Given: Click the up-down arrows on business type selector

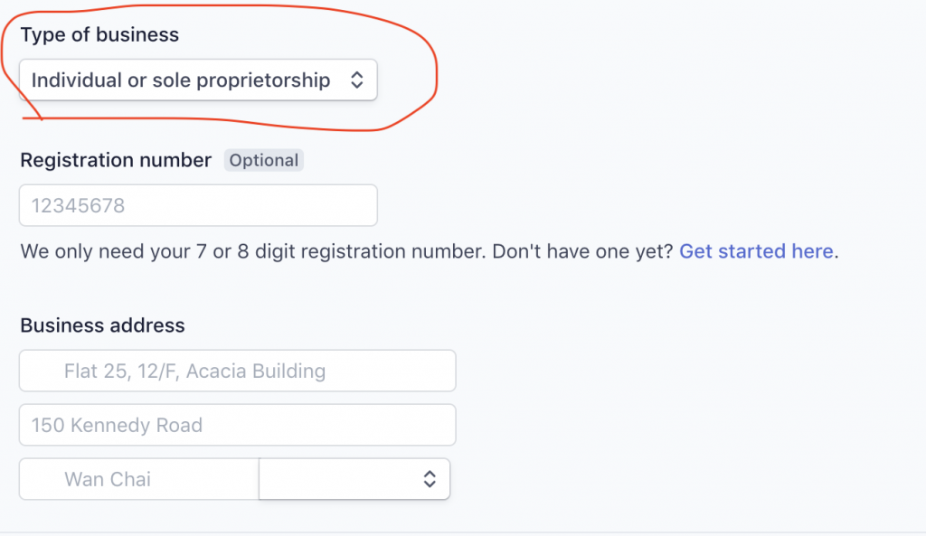Looking at the screenshot, I should click(x=356, y=80).
